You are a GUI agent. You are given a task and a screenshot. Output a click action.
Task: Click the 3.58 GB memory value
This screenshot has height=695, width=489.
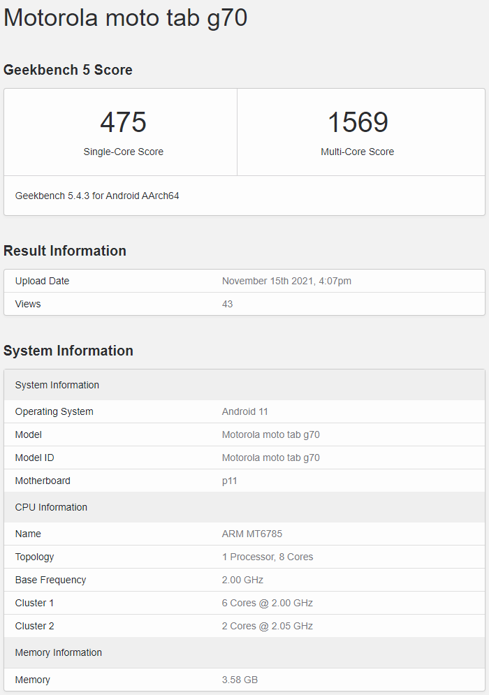coord(240,680)
